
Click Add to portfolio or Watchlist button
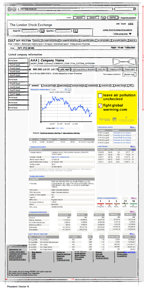click(83, 69)
